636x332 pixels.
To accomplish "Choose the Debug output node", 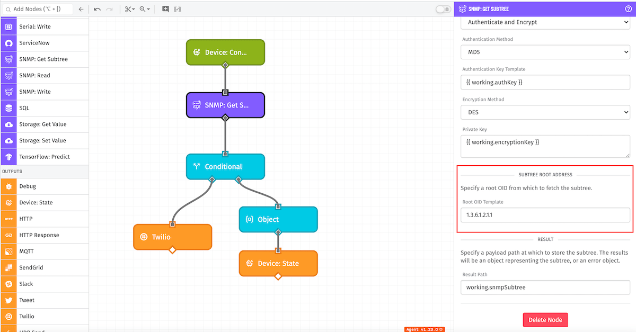I will pos(45,186).
